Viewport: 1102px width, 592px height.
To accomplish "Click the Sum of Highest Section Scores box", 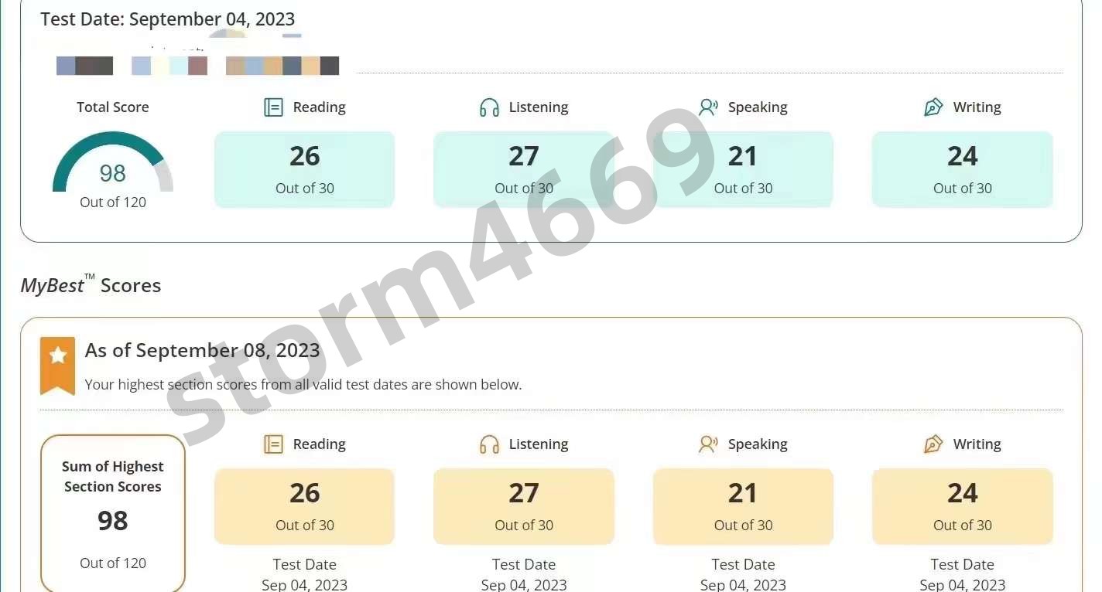I will (113, 513).
